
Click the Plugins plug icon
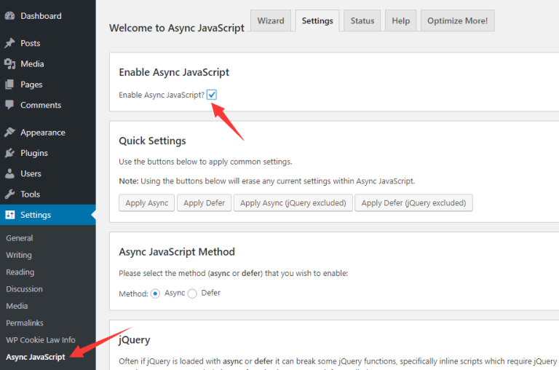pos(10,153)
